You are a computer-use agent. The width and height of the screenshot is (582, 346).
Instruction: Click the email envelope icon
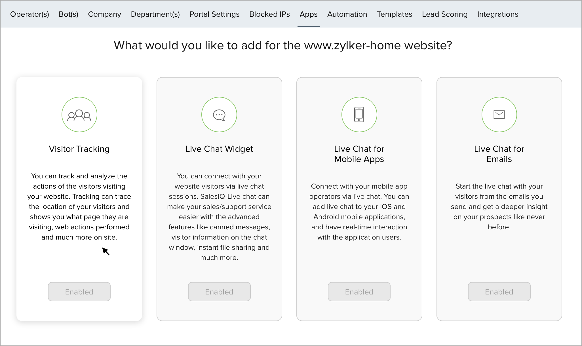[499, 115]
